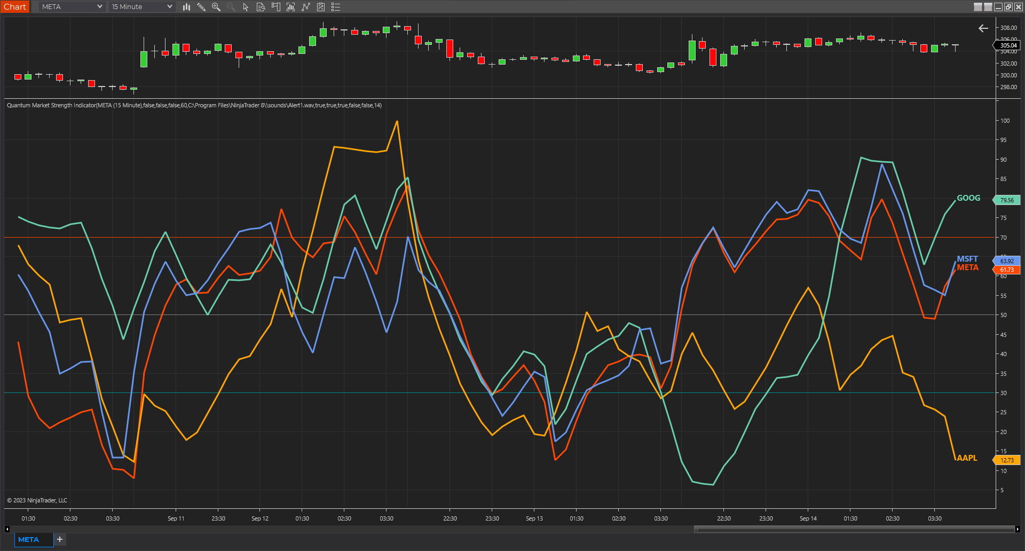Select the disabled Zoom Out magnifier
The image size is (1025, 551).
[x=231, y=7]
